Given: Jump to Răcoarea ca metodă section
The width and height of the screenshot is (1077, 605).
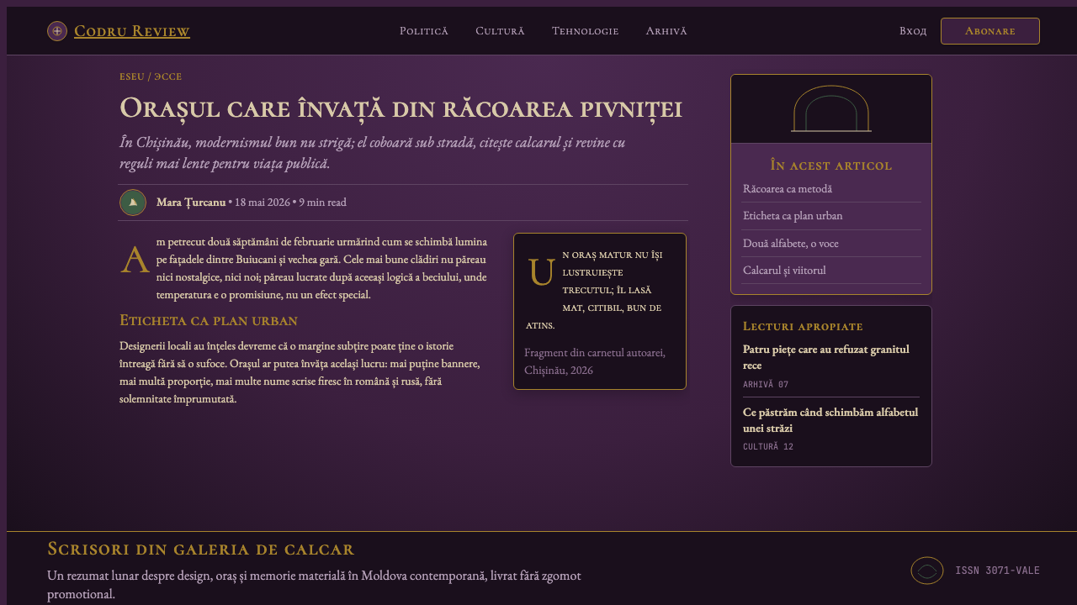Looking at the screenshot, I should click(x=831, y=189).
